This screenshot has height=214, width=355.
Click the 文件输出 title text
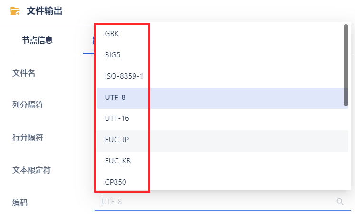pyautogui.click(x=44, y=11)
